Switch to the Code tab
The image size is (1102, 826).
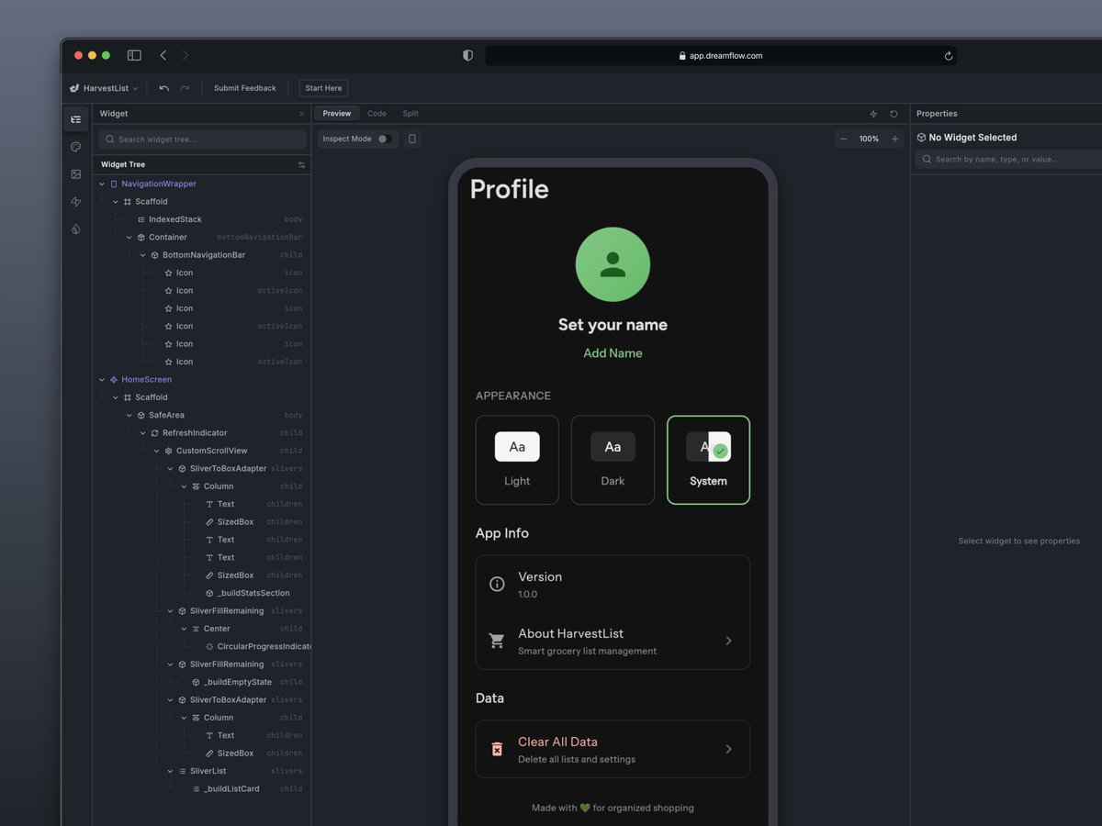click(x=377, y=114)
